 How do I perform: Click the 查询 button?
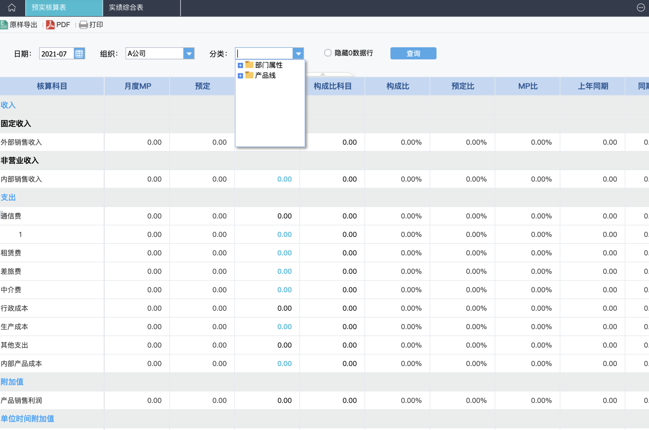point(413,53)
